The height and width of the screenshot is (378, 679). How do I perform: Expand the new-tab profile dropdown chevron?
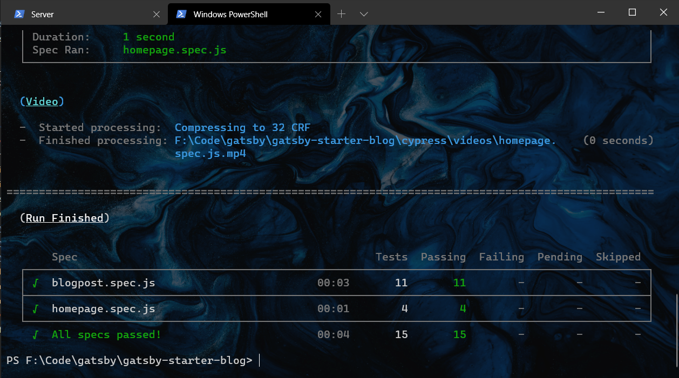(x=364, y=14)
